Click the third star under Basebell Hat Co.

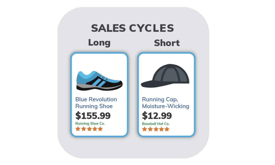pyautogui.click(x=156, y=129)
